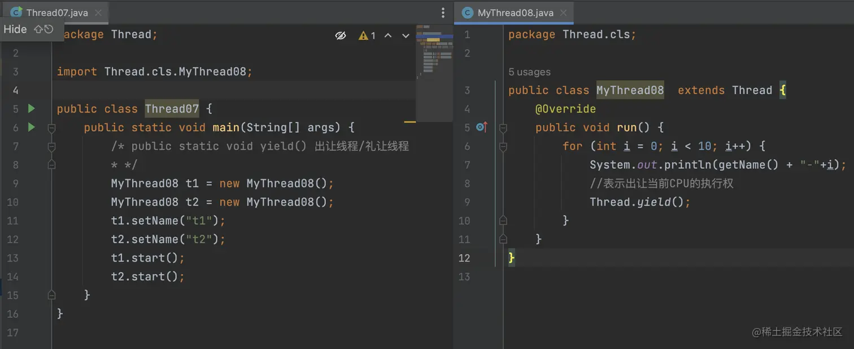Screen dimensions: 854x349
Task: Click the warning indicator showing 1 problem
Action: pyautogui.click(x=367, y=36)
